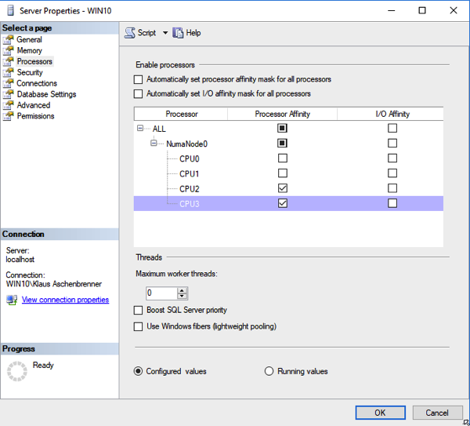Enable Boost SQL Server priority
Viewport: 470px width, 426px height.
pyautogui.click(x=139, y=311)
